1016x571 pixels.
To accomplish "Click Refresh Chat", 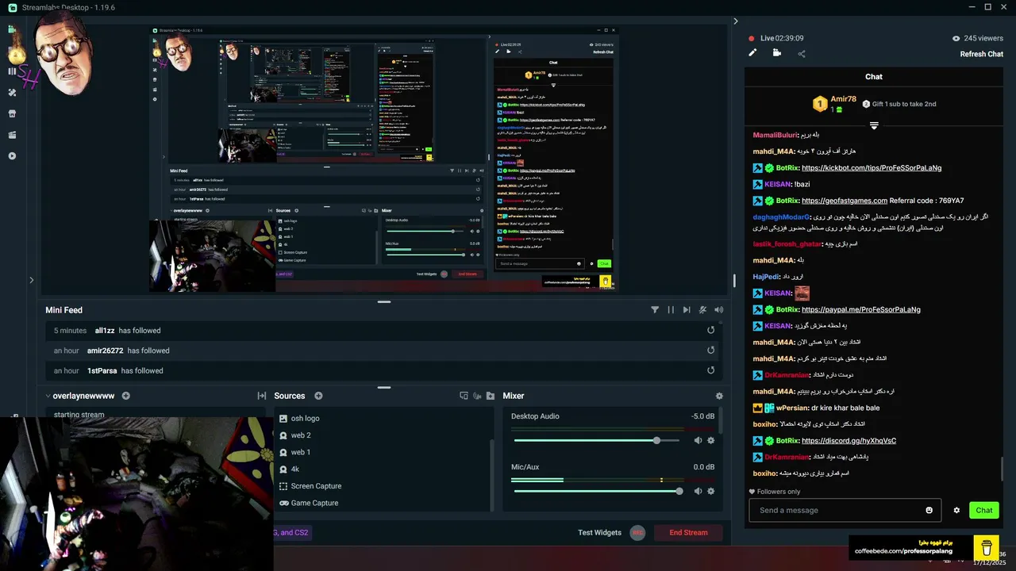I will pos(982,54).
